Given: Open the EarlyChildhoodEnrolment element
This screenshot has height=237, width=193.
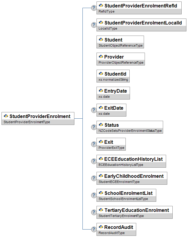Looking at the screenshot, I should coord(134,176).
